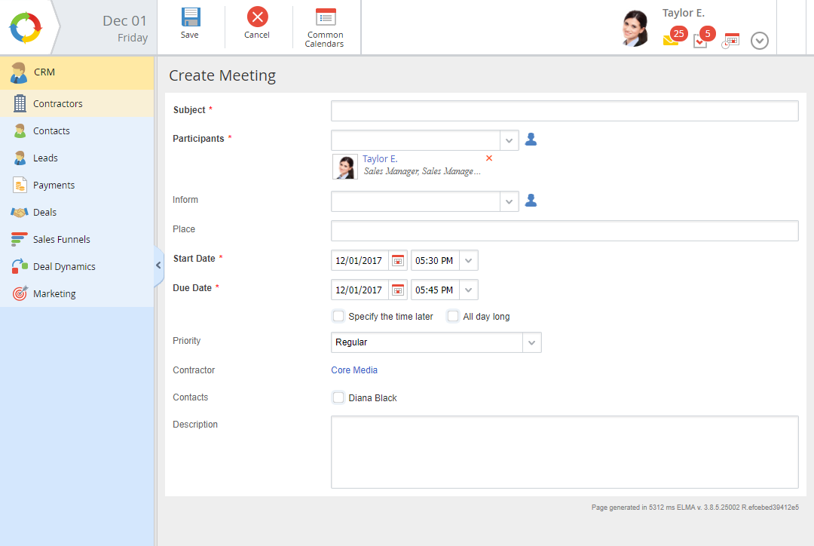This screenshot has width=814, height=546.
Task: Open messages envelope icon with 25 badge
Action: click(671, 40)
